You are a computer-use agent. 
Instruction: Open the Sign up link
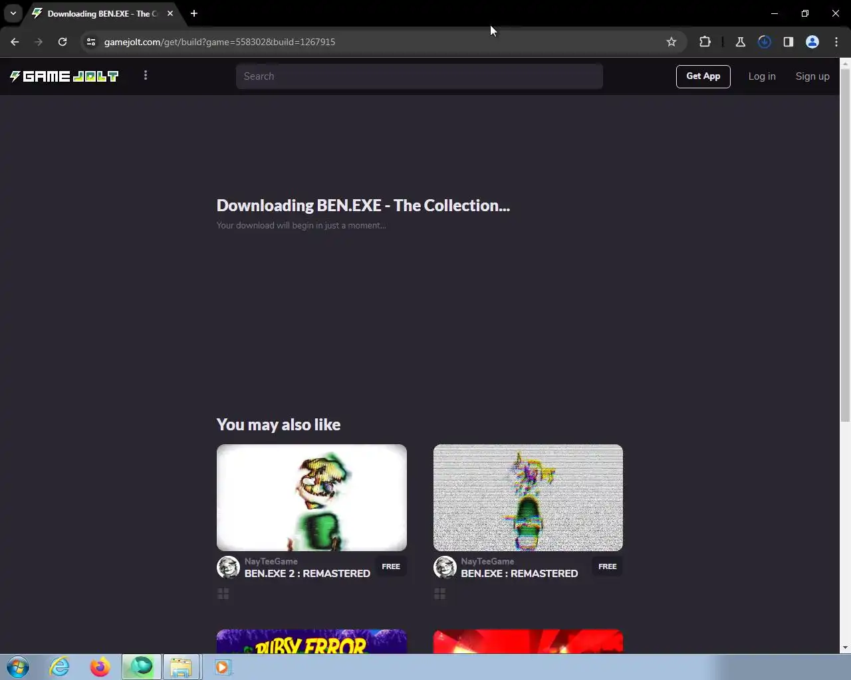point(812,76)
